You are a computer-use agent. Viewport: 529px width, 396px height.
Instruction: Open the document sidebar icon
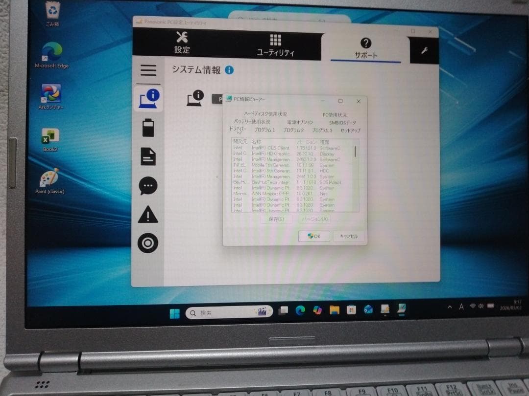pyautogui.click(x=148, y=156)
